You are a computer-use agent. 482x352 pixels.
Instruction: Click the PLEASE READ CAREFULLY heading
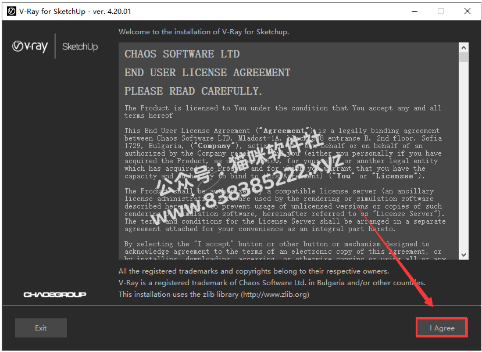coord(193,91)
